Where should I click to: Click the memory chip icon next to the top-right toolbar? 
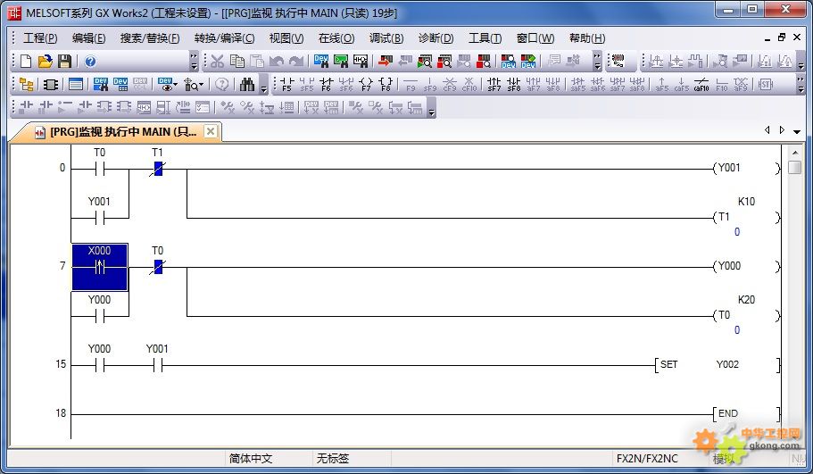618,61
